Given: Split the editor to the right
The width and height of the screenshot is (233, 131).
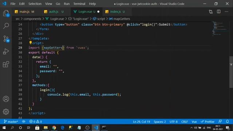Looking at the screenshot, I should pyautogui.click(x=218, y=12).
